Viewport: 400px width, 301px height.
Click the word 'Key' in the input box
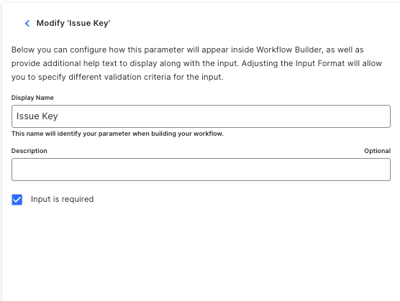click(x=50, y=116)
